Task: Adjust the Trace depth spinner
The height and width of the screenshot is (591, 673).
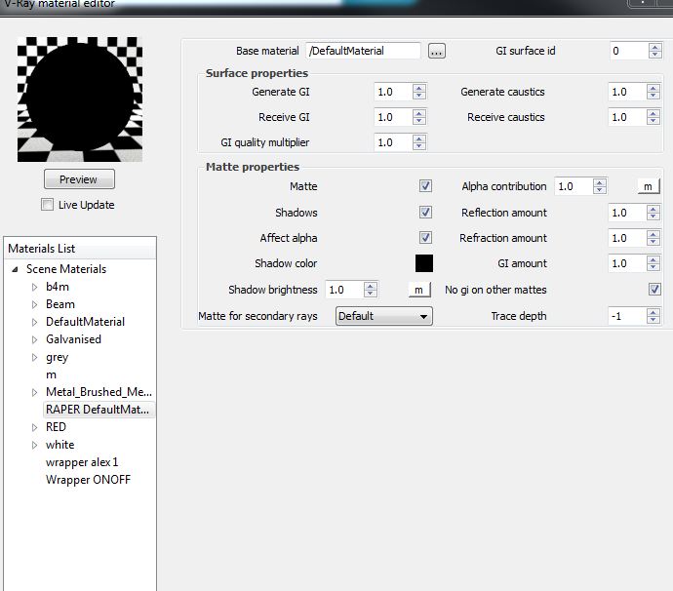Action: coord(653,316)
